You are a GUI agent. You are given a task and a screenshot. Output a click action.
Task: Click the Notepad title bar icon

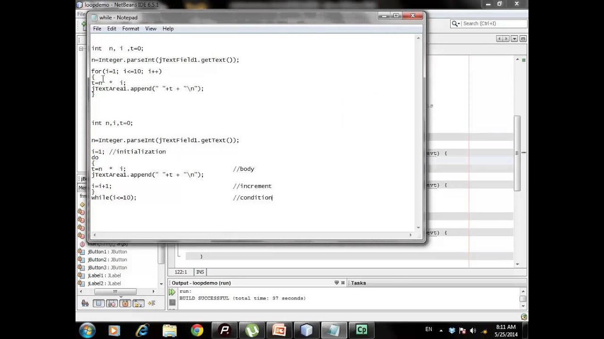[x=94, y=17]
